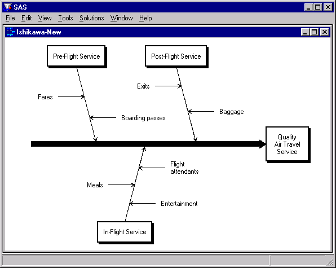336x268 pixels.
Task: Select the Quality Air Travel Service box
Action: tap(288, 144)
